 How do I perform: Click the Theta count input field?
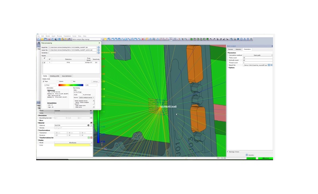[258, 58]
